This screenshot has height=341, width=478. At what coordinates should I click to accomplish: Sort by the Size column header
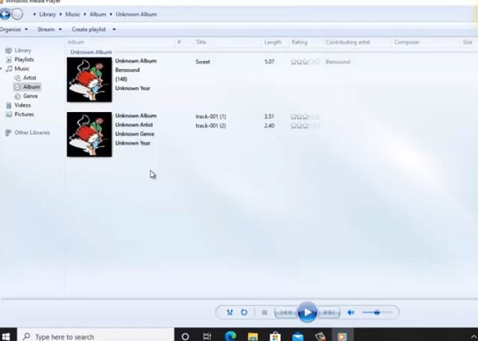[468, 42]
